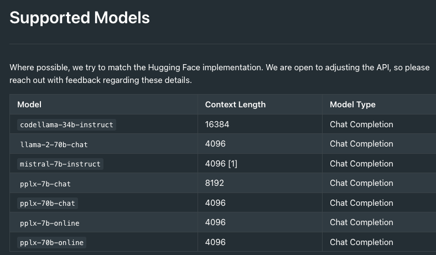Click the 4096 value for llama-2-70b-chat
436x255 pixels.
point(215,144)
